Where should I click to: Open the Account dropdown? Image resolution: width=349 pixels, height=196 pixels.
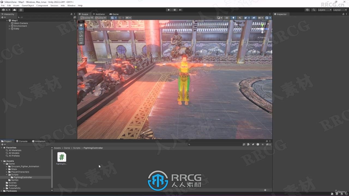(6, 10)
